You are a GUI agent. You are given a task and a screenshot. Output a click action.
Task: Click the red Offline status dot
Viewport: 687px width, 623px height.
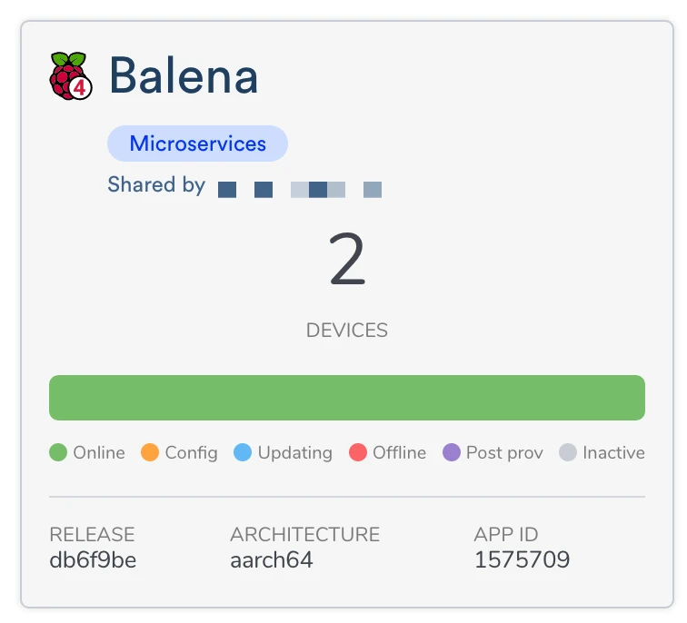click(x=358, y=452)
